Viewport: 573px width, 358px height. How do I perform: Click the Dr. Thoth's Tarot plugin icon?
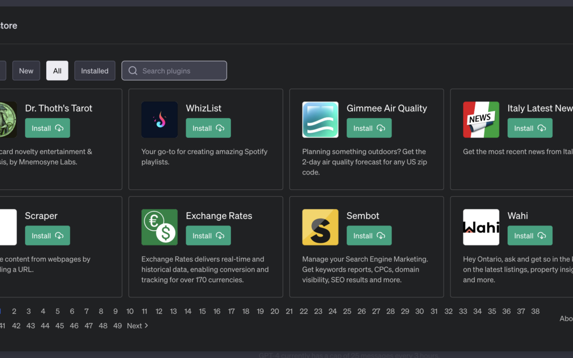[8, 120]
